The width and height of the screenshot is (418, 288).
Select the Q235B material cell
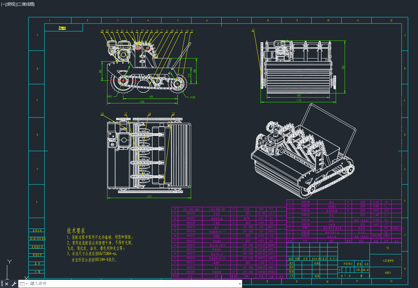tap(246, 218)
